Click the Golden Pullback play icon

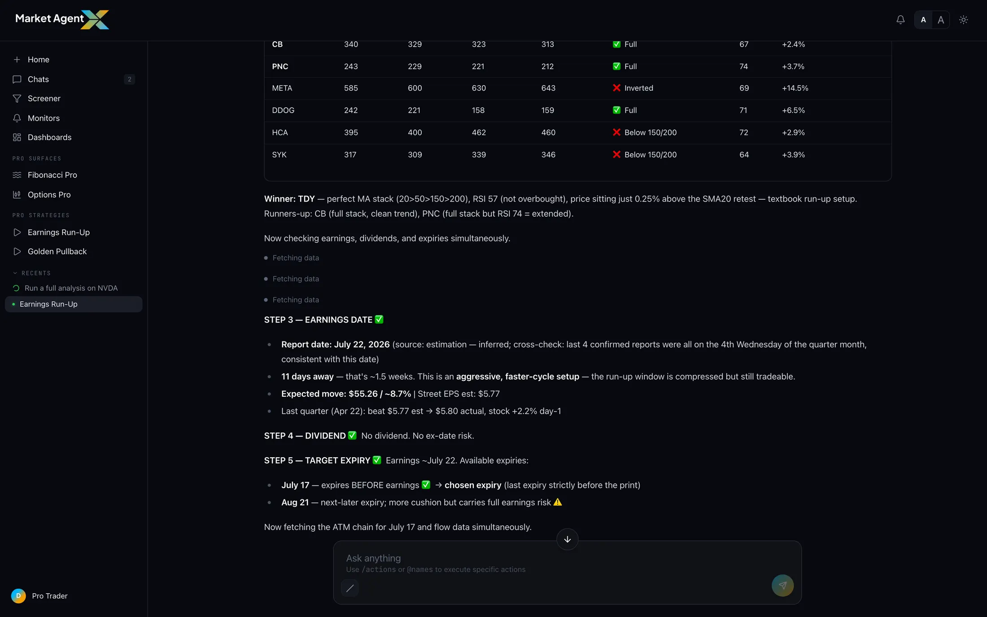(17, 252)
